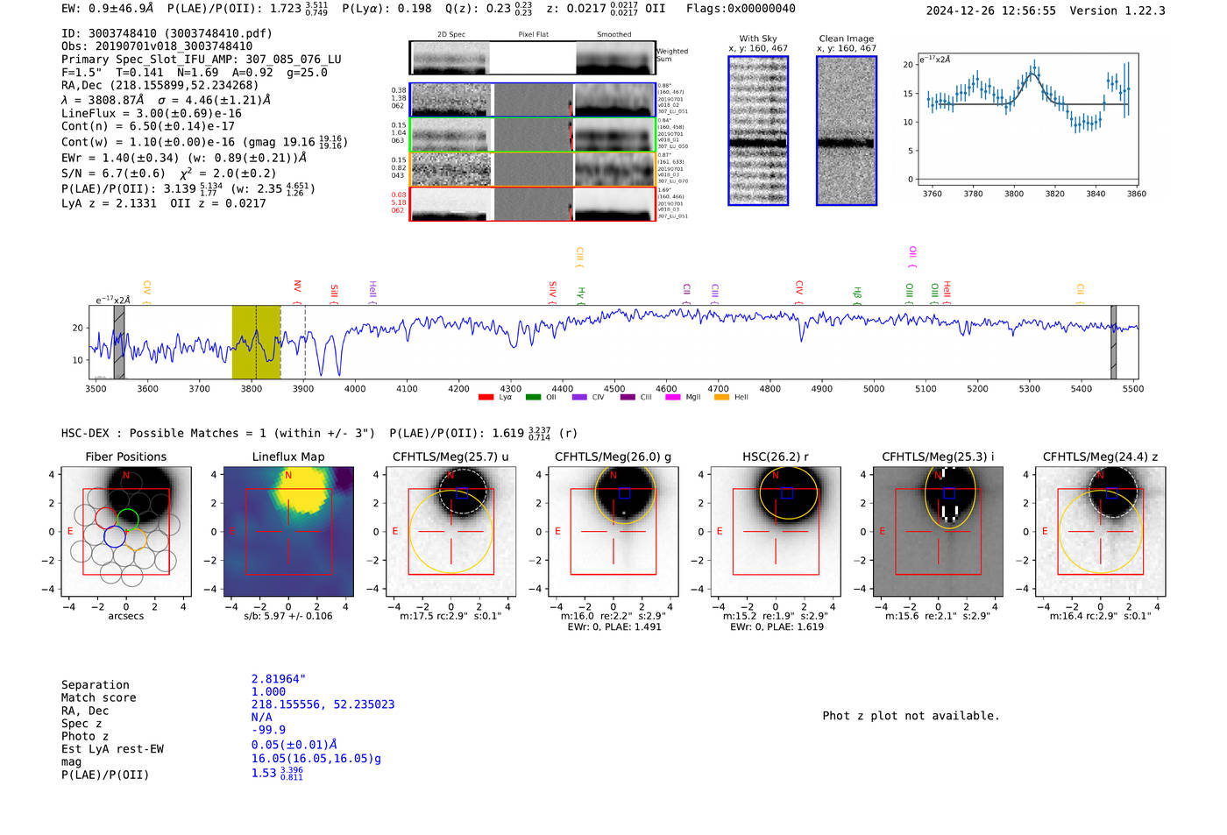Click the 'Smoothed' column header
This screenshot has width=1227, height=835.
click(614, 35)
